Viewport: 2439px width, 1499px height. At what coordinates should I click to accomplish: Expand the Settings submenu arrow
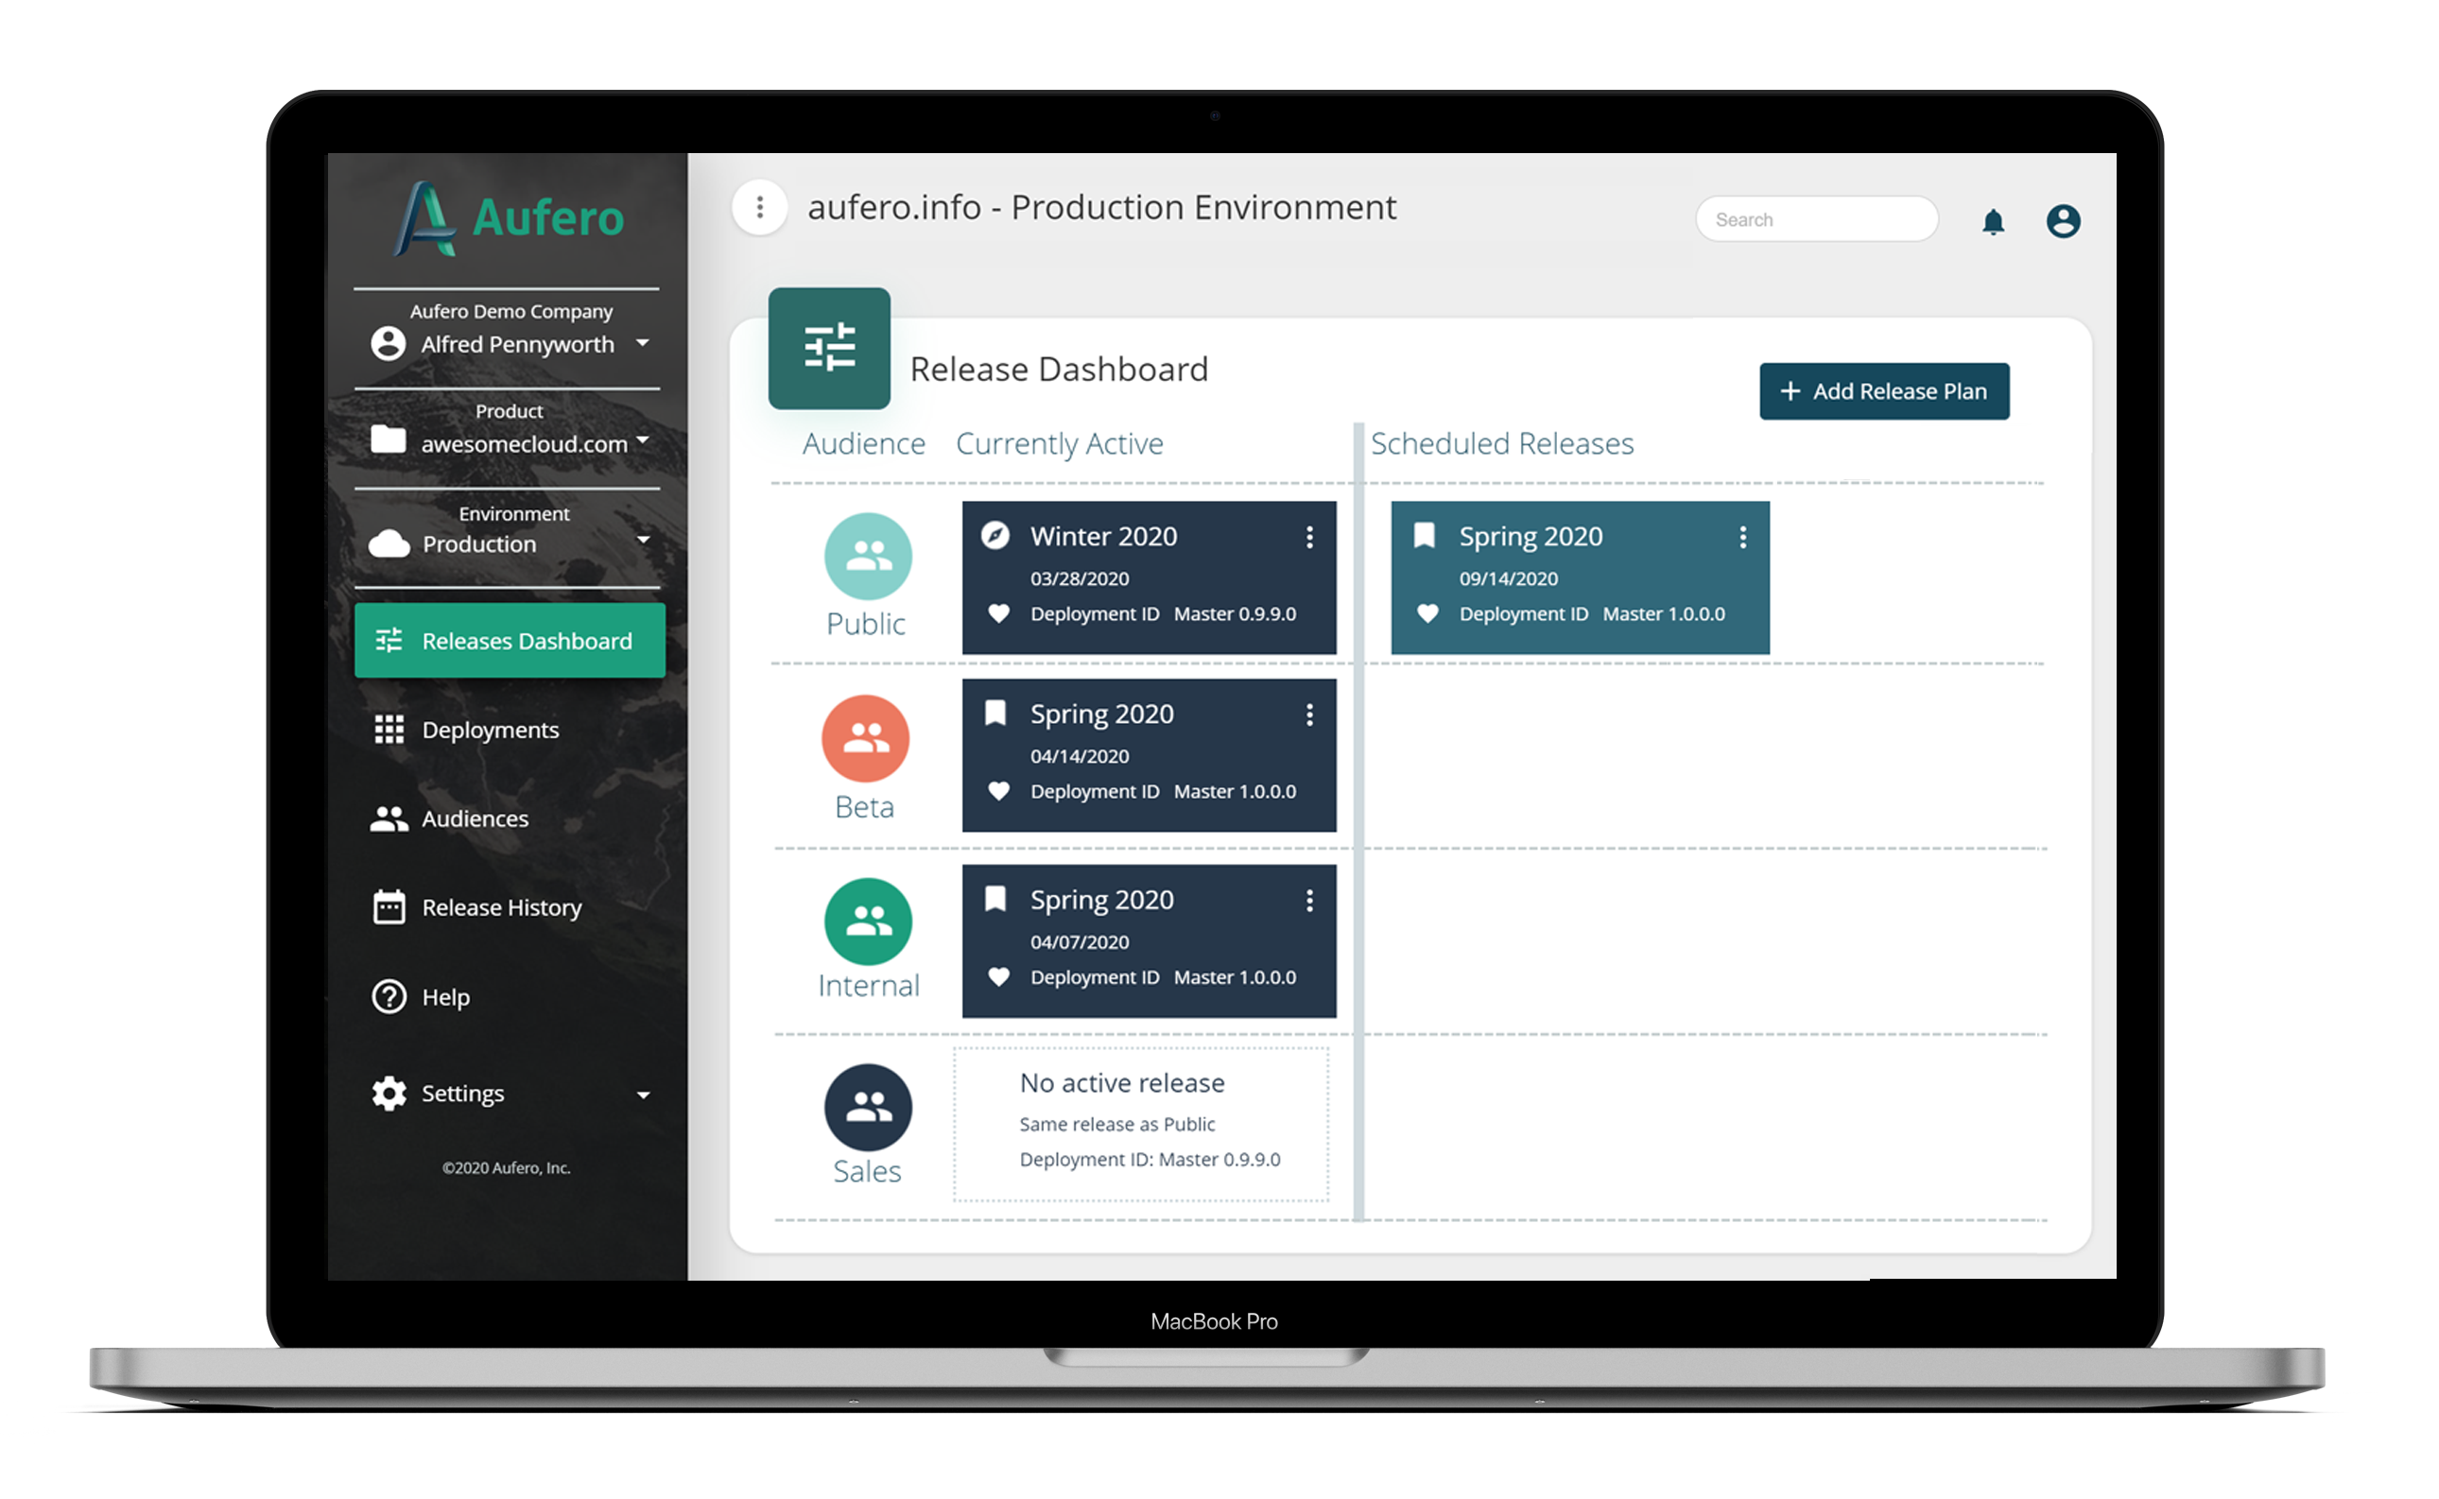pyautogui.click(x=645, y=1096)
